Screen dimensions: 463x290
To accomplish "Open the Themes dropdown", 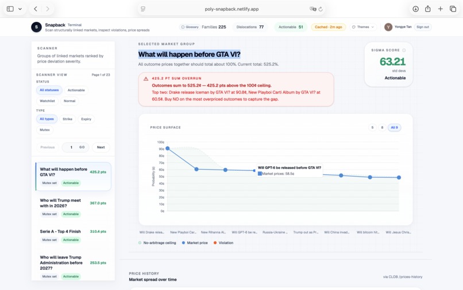I will click(363, 27).
